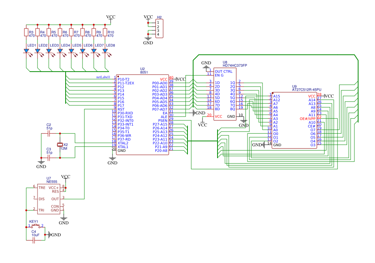375x263 pixels.
Task: Click the HD74HC373FP part name label
Action: click(235, 65)
